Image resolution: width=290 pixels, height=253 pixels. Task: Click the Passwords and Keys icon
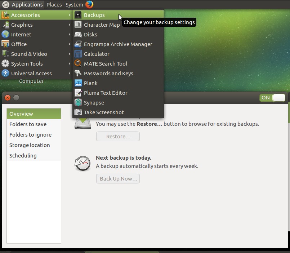click(x=78, y=73)
